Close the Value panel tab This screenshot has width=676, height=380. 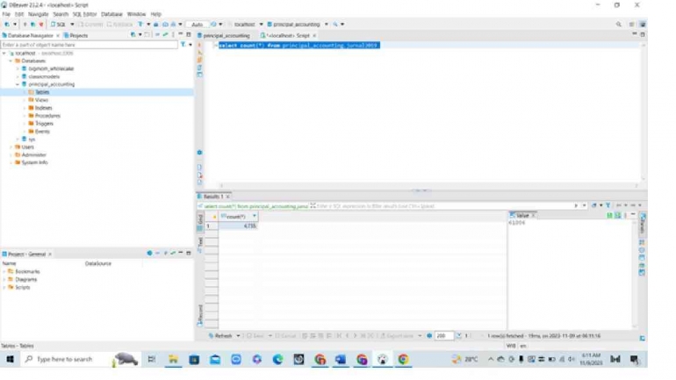533,215
